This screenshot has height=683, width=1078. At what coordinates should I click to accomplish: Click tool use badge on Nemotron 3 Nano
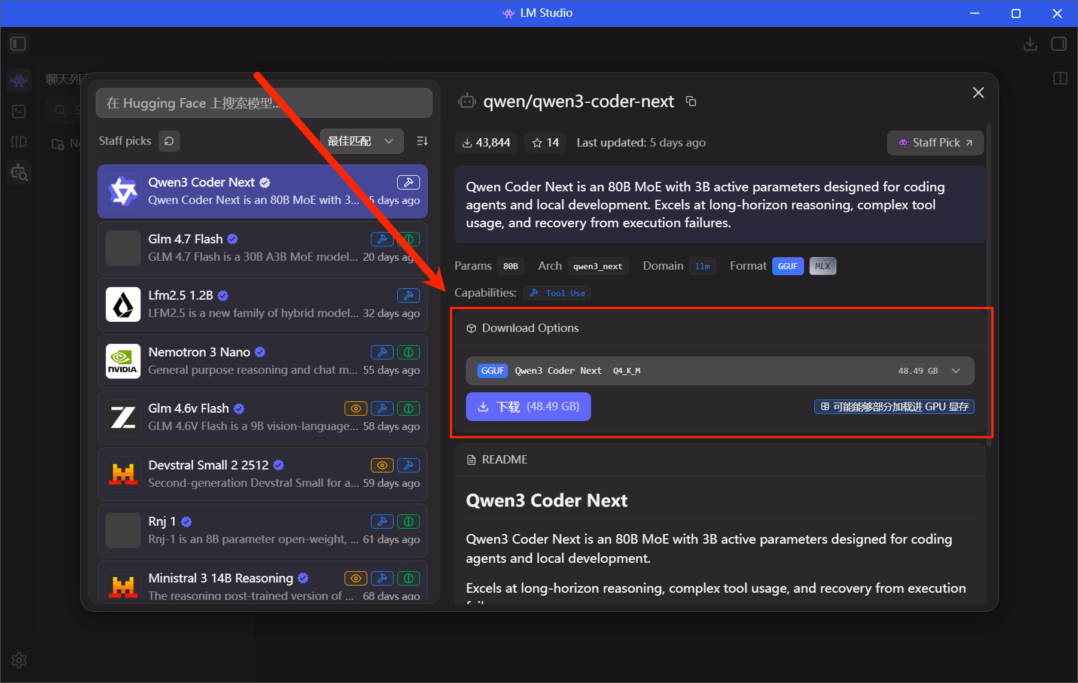pyautogui.click(x=382, y=352)
